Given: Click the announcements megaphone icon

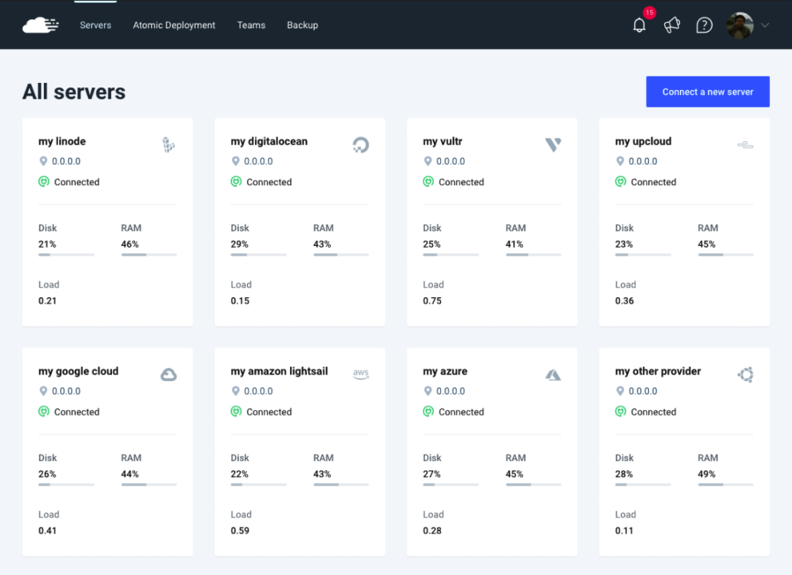Looking at the screenshot, I should (671, 25).
